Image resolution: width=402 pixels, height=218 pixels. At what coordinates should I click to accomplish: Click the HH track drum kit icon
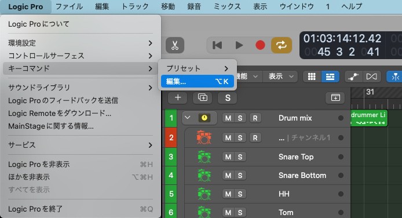point(204,194)
